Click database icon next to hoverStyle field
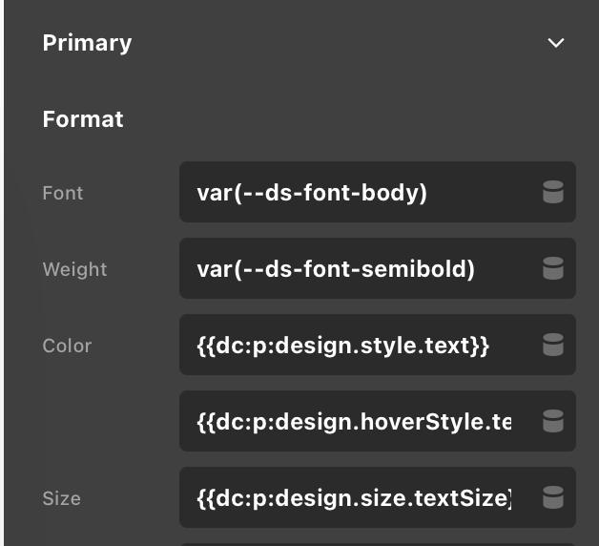This screenshot has width=599, height=546. (x=552, y=421)
